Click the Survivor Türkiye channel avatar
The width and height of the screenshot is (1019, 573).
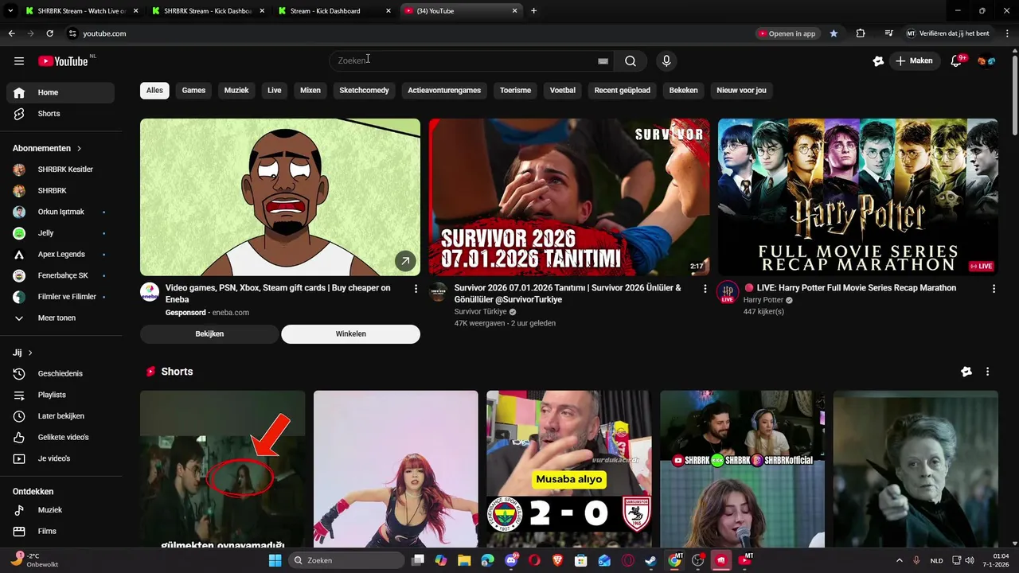(x=439, y=291)
